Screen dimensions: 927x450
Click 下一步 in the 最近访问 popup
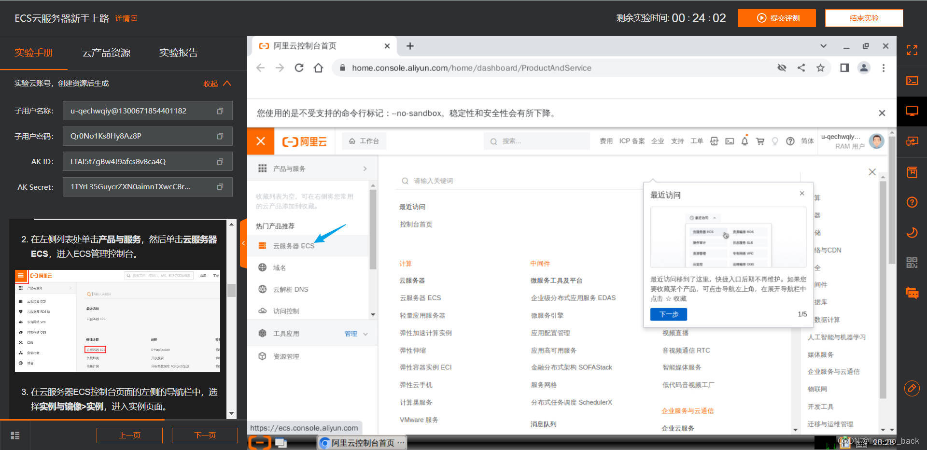point(669,314)
